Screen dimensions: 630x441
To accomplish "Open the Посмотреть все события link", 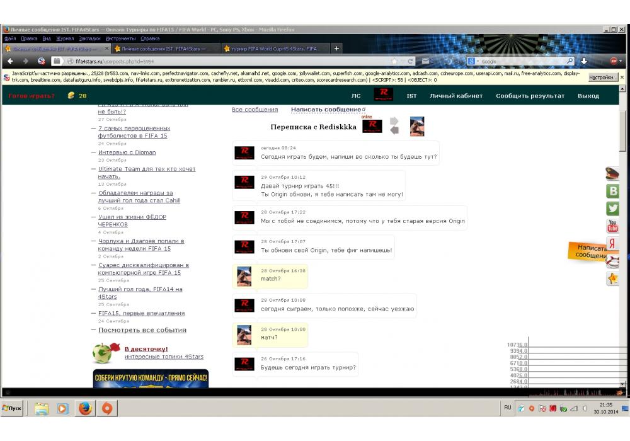I will pos(142,330).
